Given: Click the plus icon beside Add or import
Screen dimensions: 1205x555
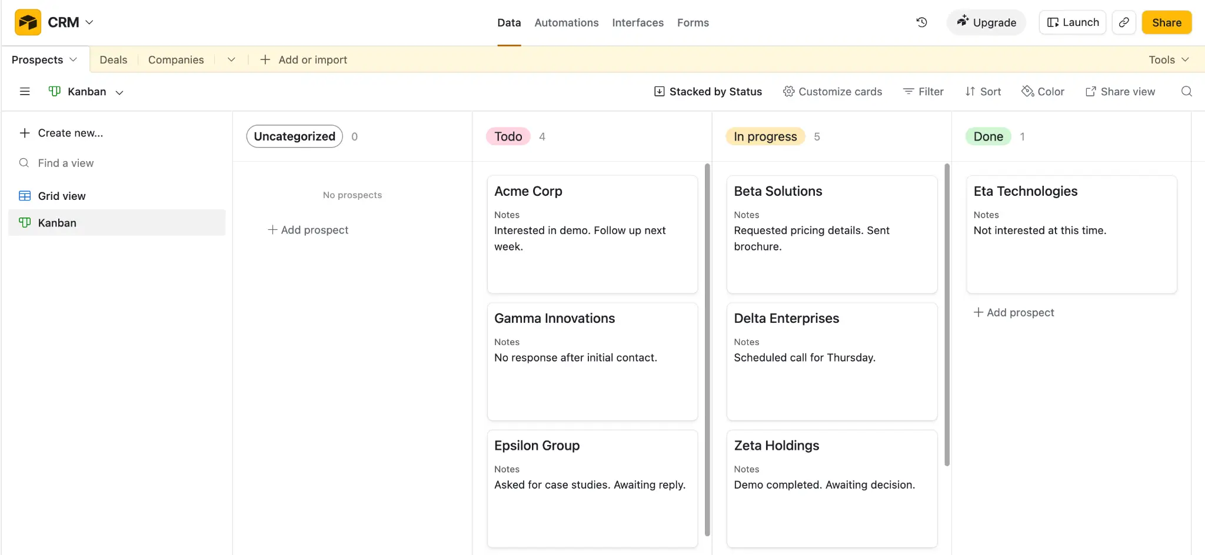Looking at the screenshot, I should click(x=265, y=59).
